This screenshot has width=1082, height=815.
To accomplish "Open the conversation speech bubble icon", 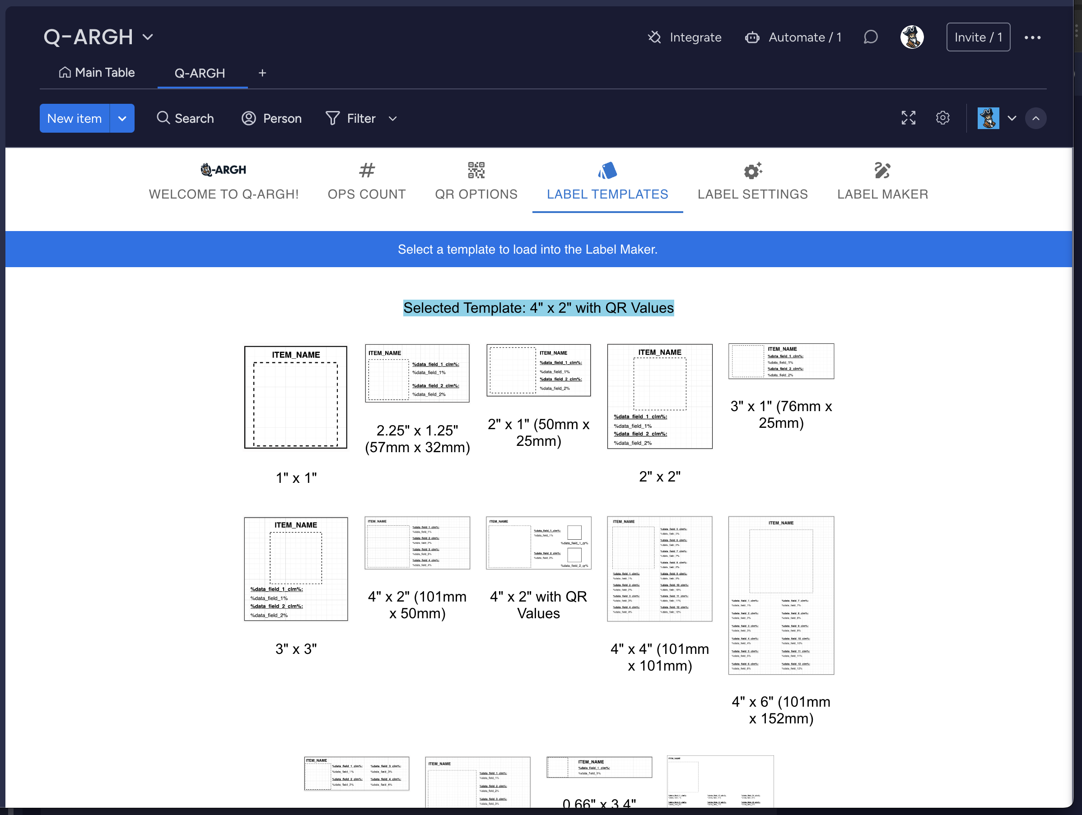I will point(870,37).
